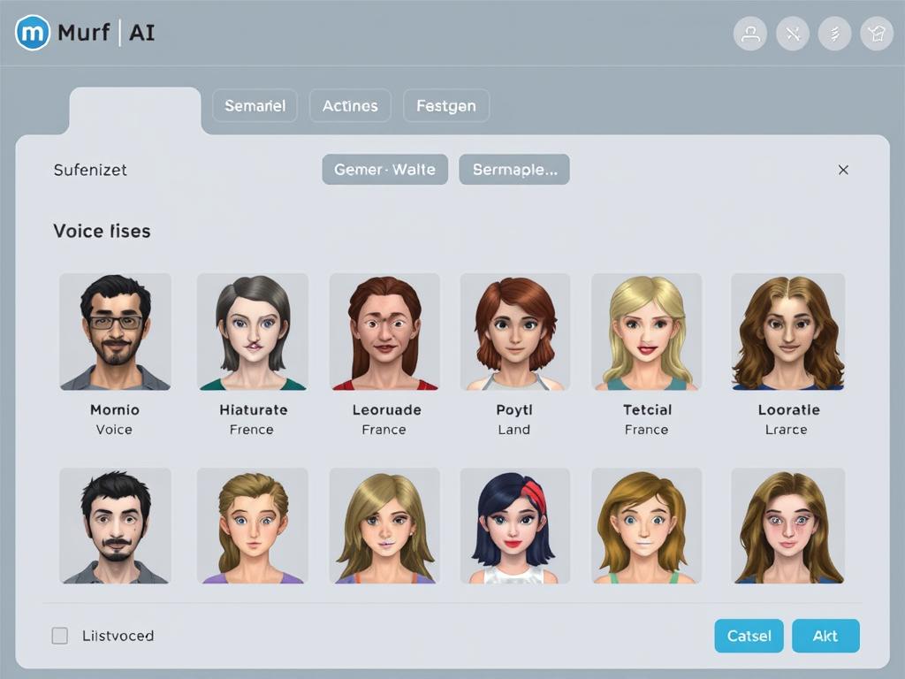Open the Gemer-Walte dropdown
905x679 pixels.
point(384,169)
